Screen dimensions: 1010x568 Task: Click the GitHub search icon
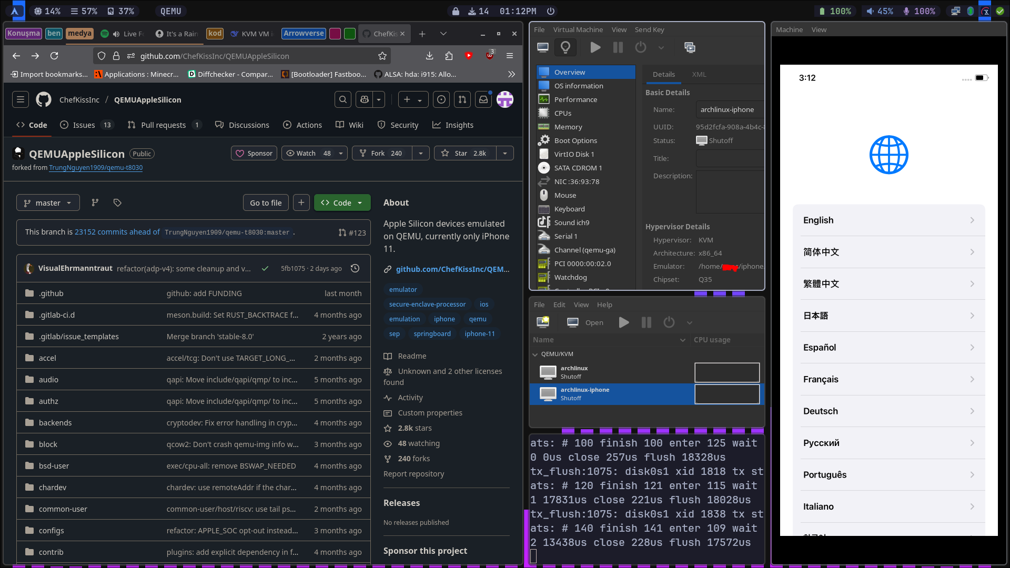click(343, 100)
